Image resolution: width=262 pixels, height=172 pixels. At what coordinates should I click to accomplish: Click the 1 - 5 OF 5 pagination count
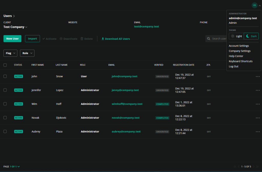pos(246,166)
